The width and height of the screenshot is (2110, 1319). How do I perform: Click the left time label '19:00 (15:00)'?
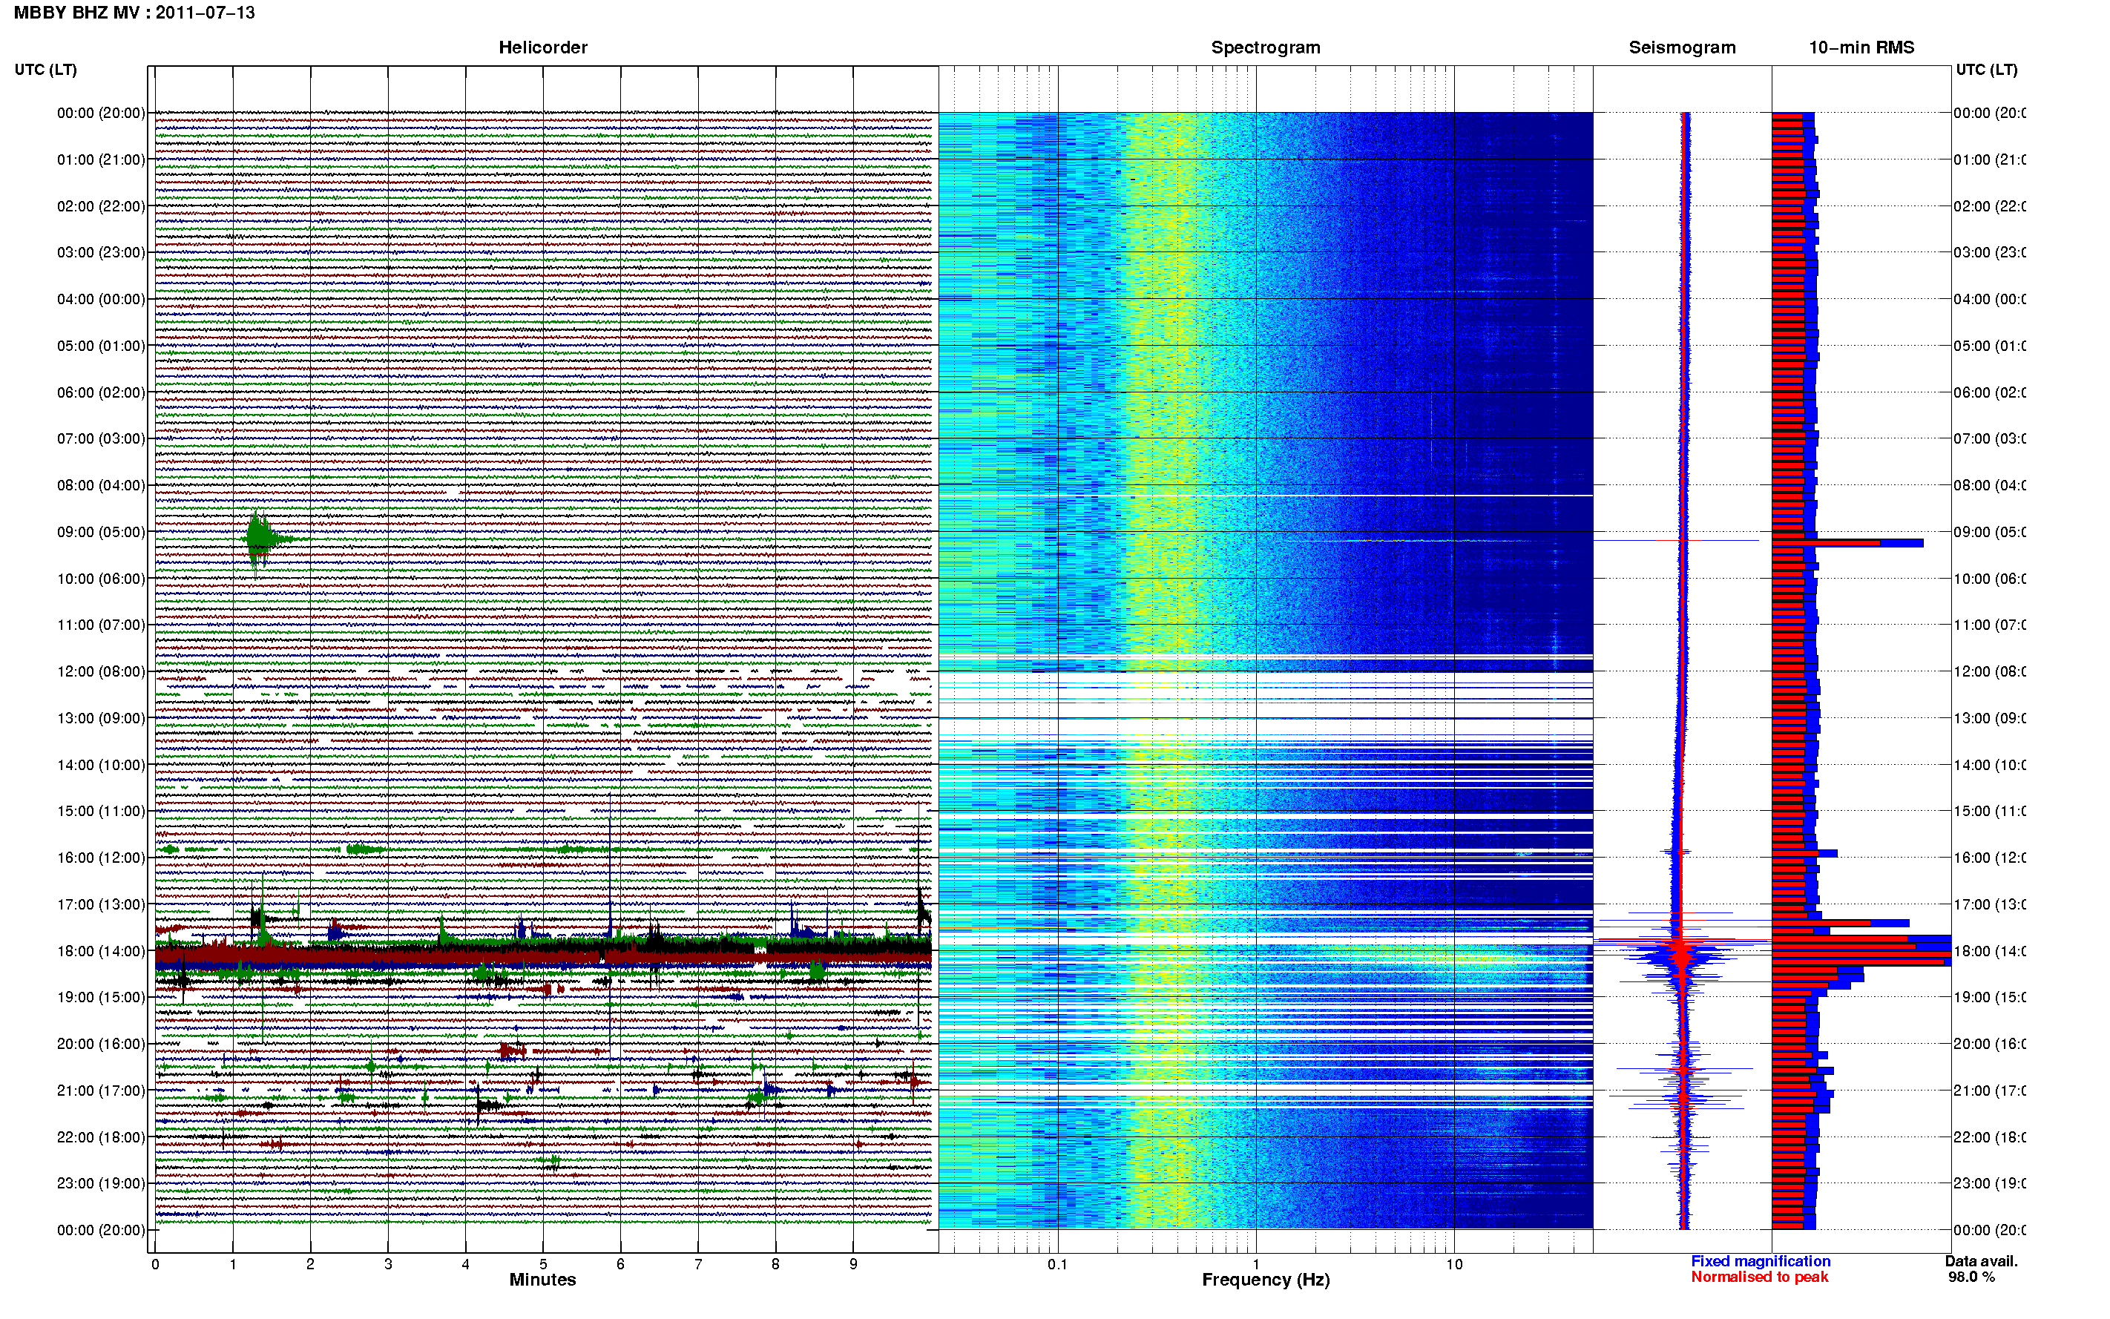point(101,997)
